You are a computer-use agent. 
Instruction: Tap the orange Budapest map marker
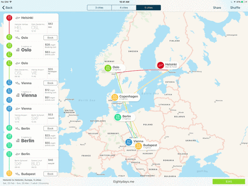(138, 146)
